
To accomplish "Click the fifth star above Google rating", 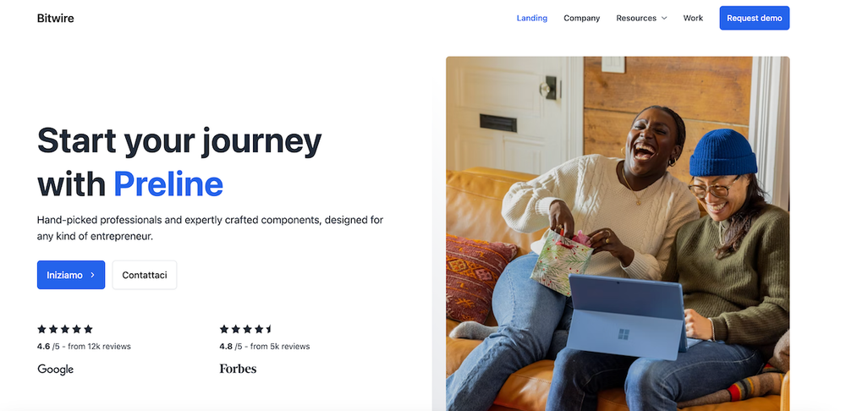I will [x=89, y=329].
